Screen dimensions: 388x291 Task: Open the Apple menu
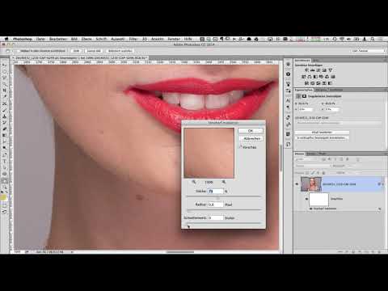6,39
